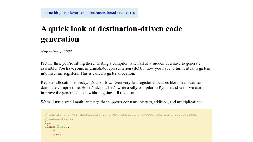The height and width of the screenshot is (142, 253).
Task: Open the recipes page
Action: [x=123, y=13]
